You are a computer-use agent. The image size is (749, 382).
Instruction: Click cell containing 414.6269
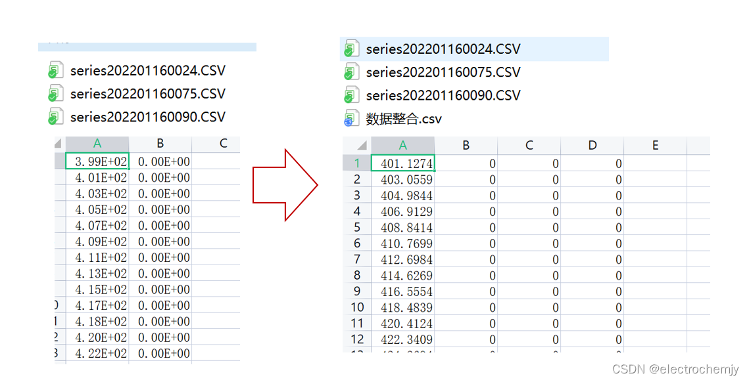pyautogui.click(x=402, y=275)
